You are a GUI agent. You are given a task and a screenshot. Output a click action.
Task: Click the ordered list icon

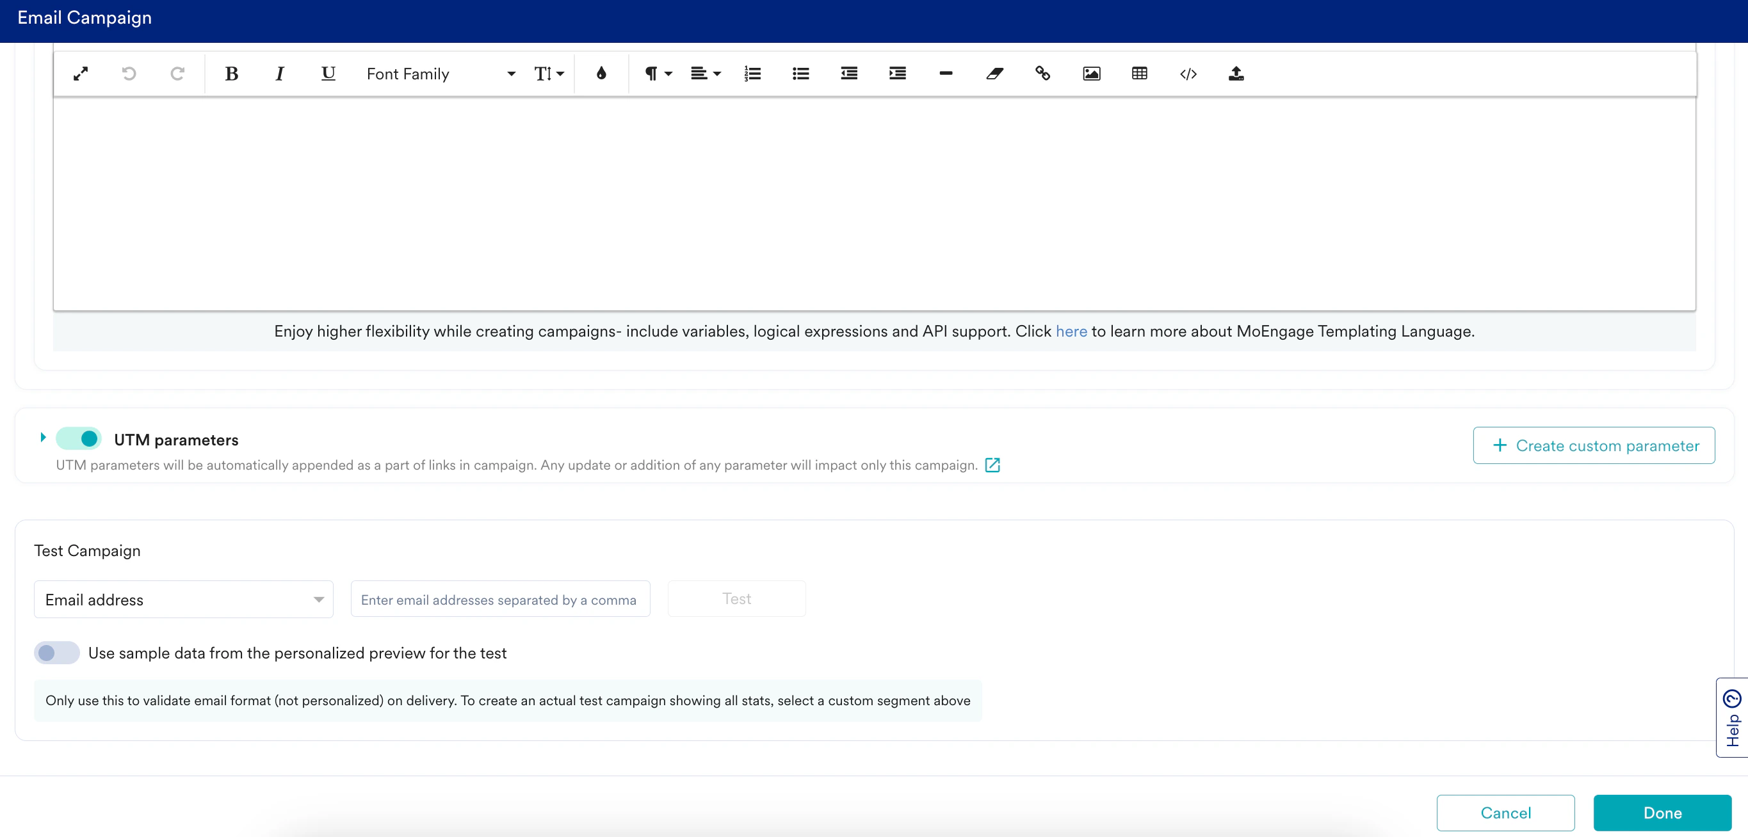752,73
